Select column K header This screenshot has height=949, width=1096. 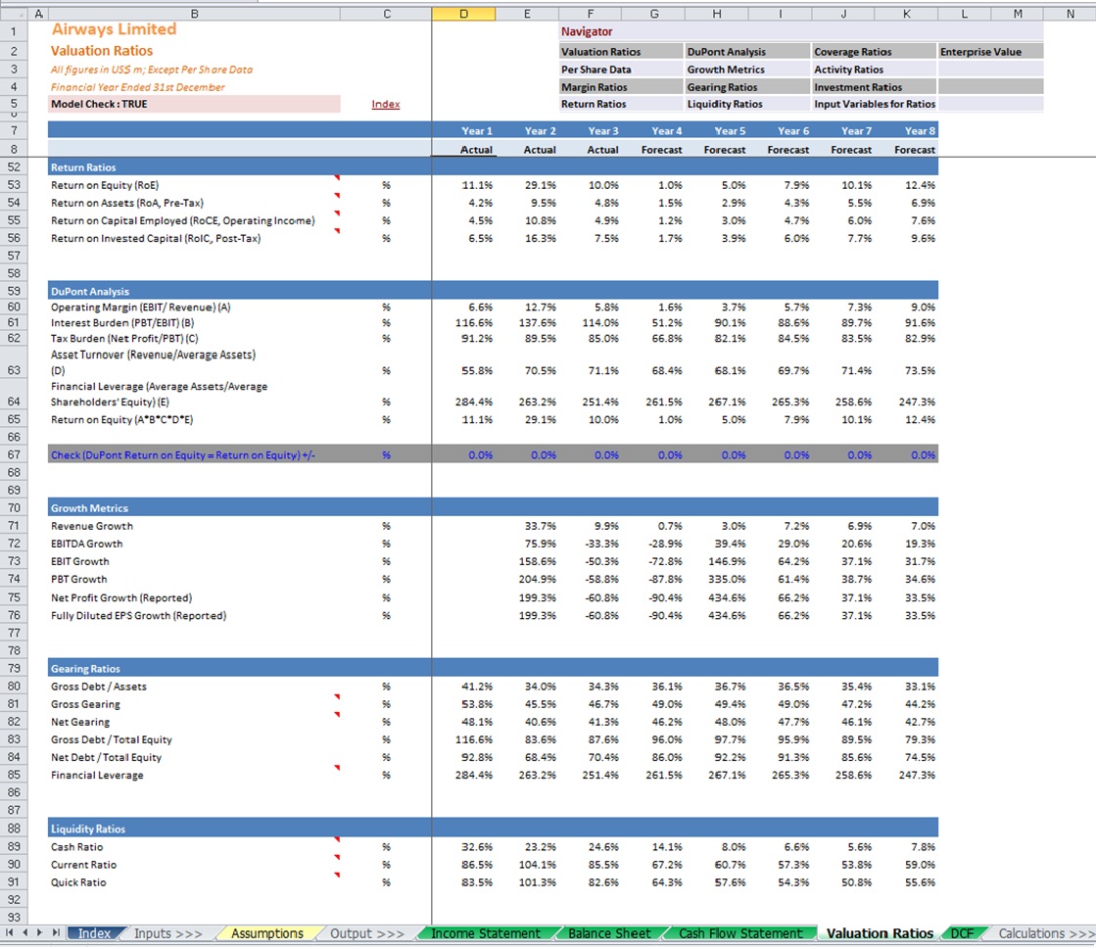907,14
